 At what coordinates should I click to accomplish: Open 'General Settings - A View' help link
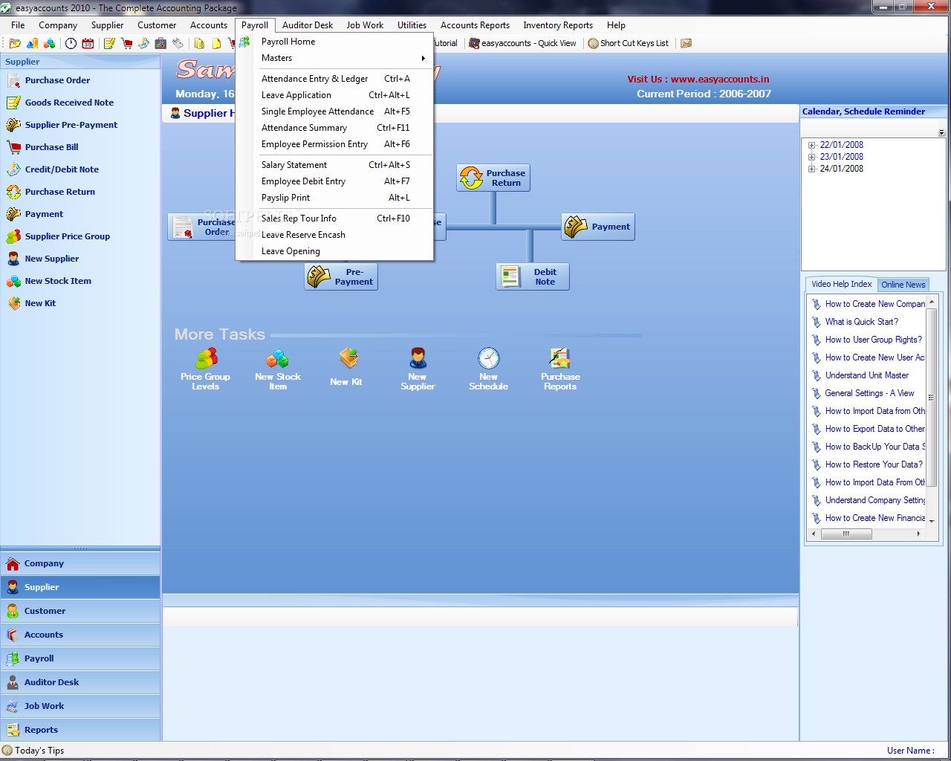(869, 393)
